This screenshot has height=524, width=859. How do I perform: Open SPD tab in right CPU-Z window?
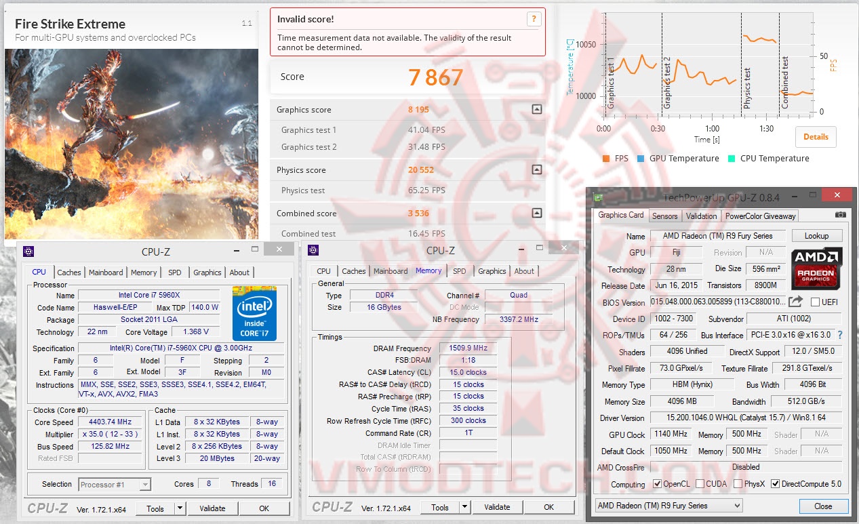[460, 271]
